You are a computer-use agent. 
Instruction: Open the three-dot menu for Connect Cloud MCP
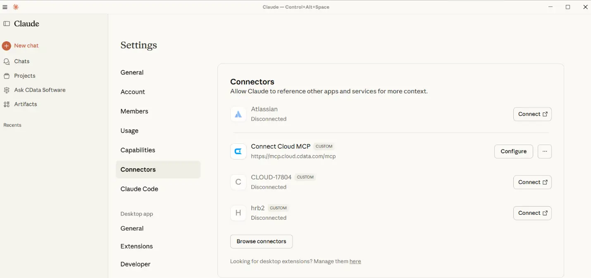click(x=544, y=151)
